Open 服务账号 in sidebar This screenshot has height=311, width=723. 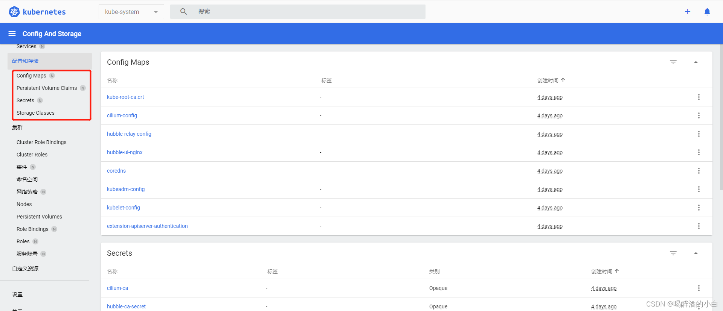(x=27, y=254)
